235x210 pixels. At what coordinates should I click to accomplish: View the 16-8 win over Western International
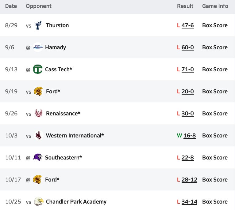[190, 136]
